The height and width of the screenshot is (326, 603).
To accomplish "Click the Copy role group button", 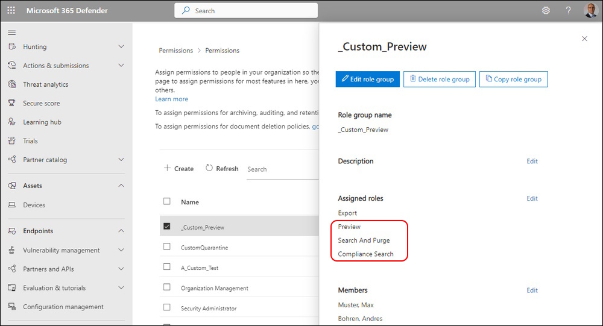I will click(513, 79).
